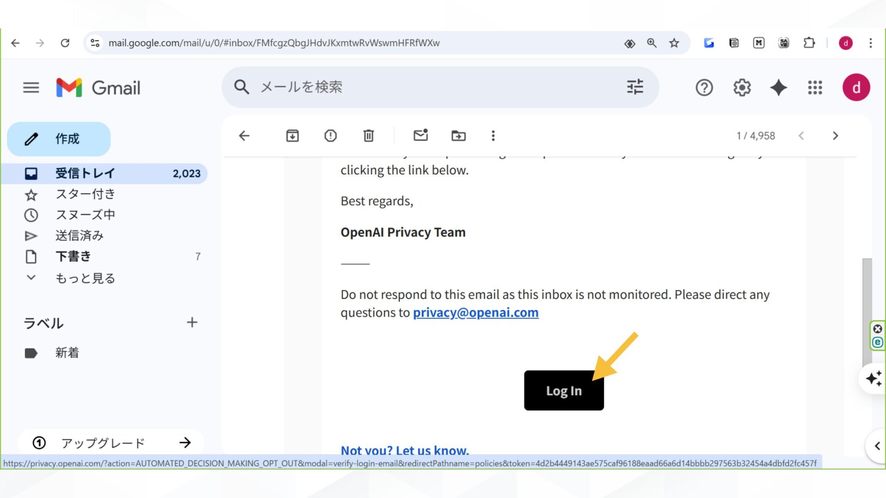
Task: Open the Google apps grid
Action: [x=815, y=88]
